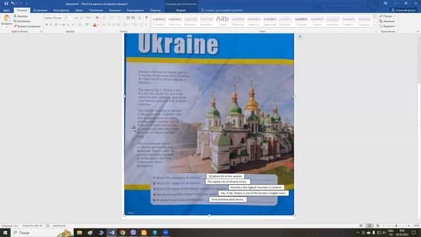Toggle strikethrough formatting

(63, 25)
